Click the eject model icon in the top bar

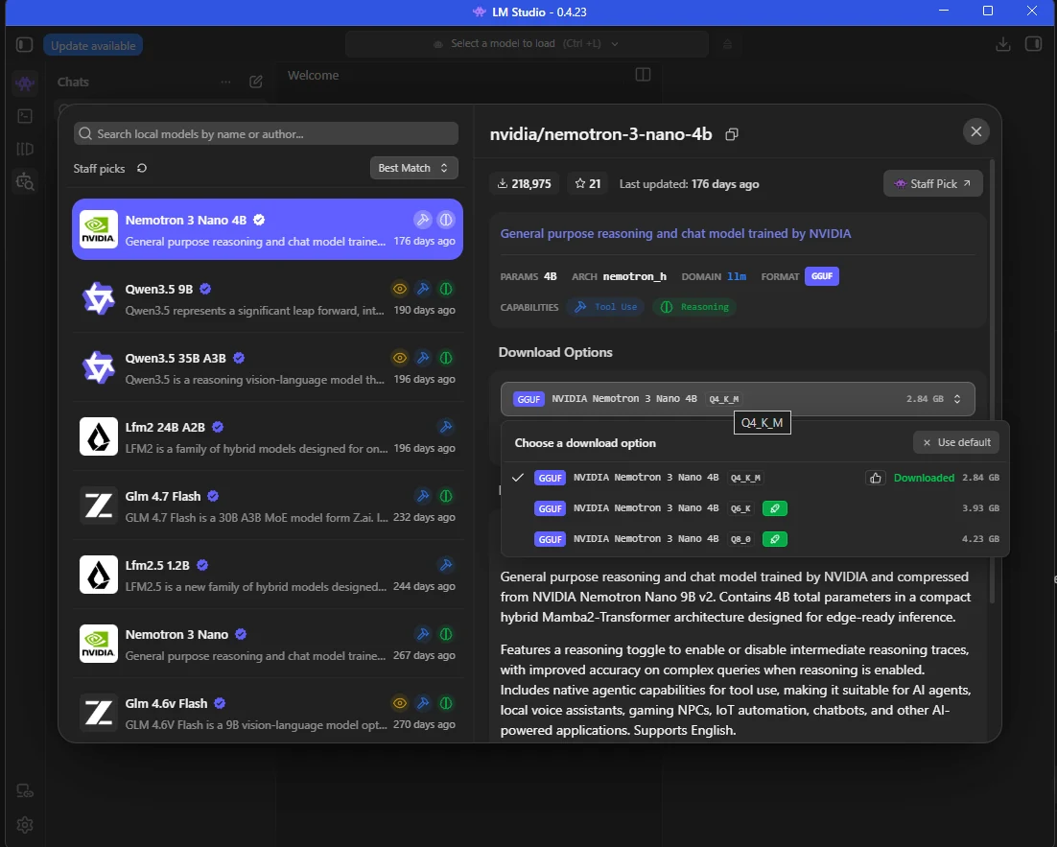click(x=727, y=44)
